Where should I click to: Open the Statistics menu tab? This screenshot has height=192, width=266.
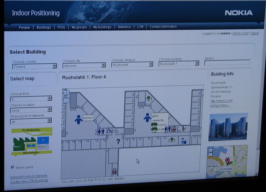tap(124, 27)
